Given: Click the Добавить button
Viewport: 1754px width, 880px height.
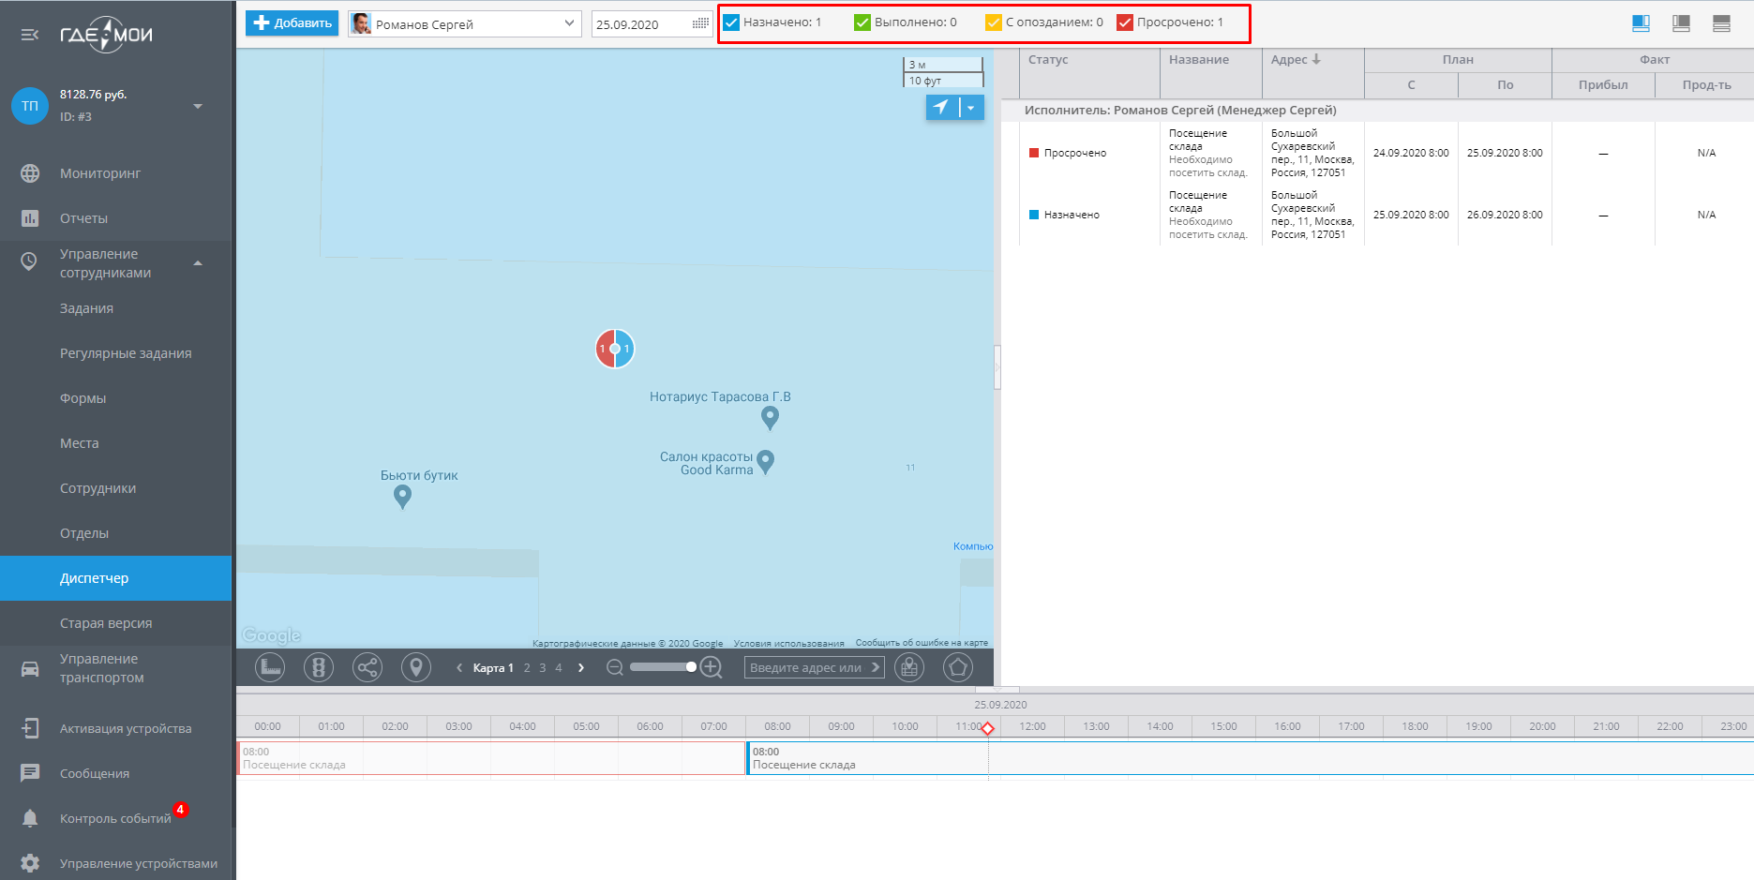Looking at the screenshot, I should [x=292, y=23].
